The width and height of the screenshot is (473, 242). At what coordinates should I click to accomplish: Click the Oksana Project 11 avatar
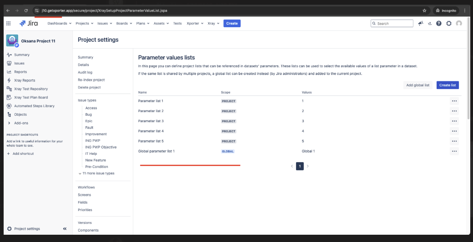point(12,41)
